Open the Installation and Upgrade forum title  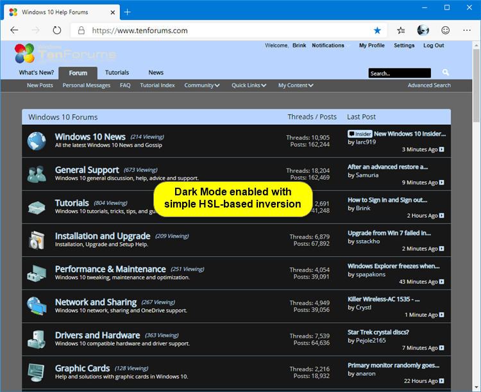pos(103,236)
